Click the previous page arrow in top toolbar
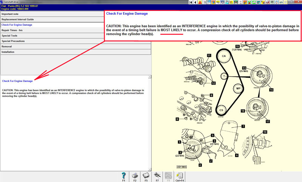 pos(195,3)
